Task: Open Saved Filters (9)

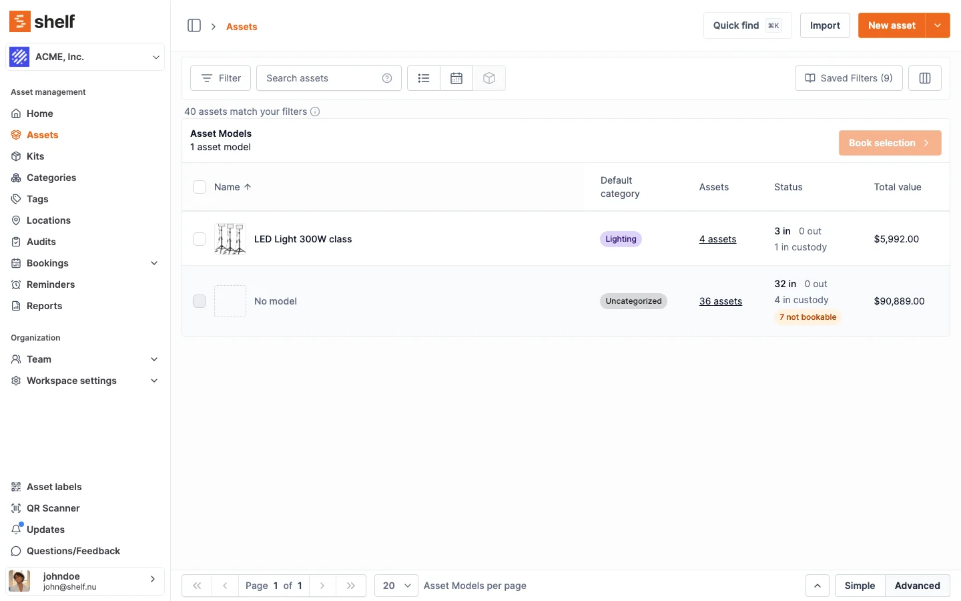Action: coord(849,78)
